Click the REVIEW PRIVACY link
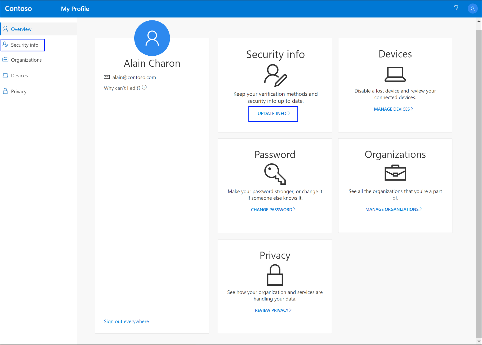 coord(272,310)
